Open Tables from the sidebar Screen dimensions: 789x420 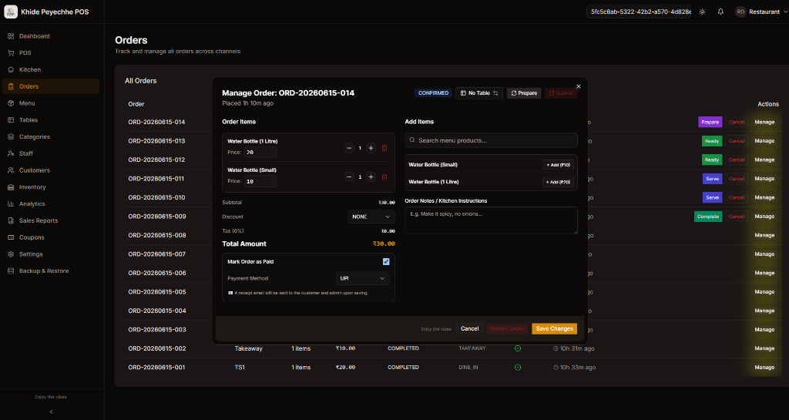coord(50,120)
